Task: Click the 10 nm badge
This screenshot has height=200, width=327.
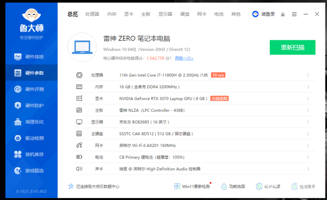Action: 218,75
